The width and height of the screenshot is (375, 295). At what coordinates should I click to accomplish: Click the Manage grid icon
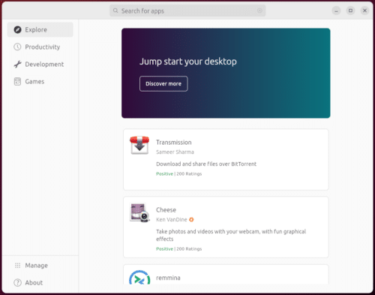tap(17, 266)
